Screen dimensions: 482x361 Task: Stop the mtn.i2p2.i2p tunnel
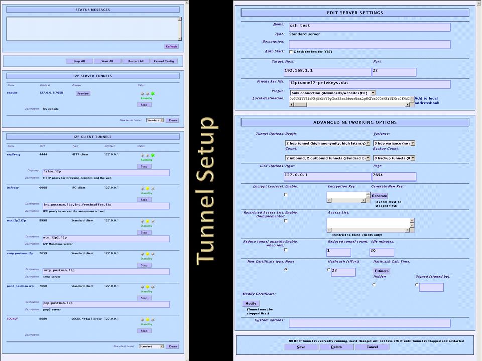coord(144,232)
